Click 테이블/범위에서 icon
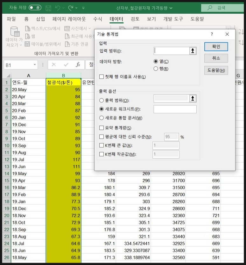This screenshot has width=246, height=265. coord(27,44)
